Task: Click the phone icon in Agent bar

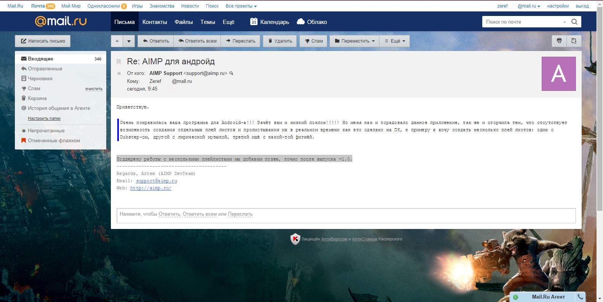Action: click(x=580, y=297)
